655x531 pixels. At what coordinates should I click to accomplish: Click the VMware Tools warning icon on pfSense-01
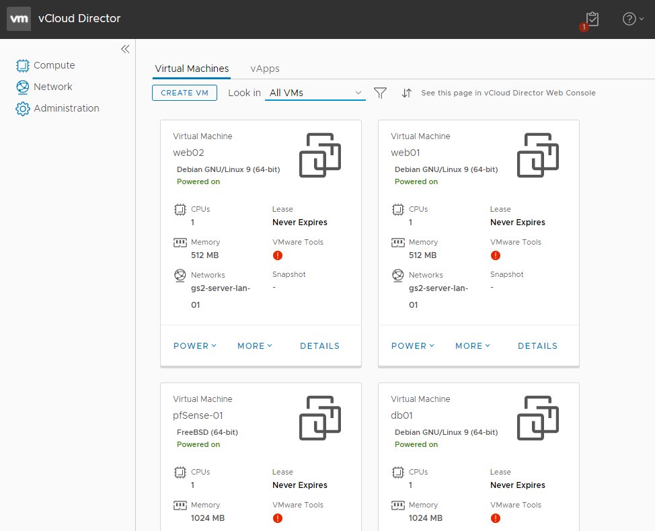point(278,518)
